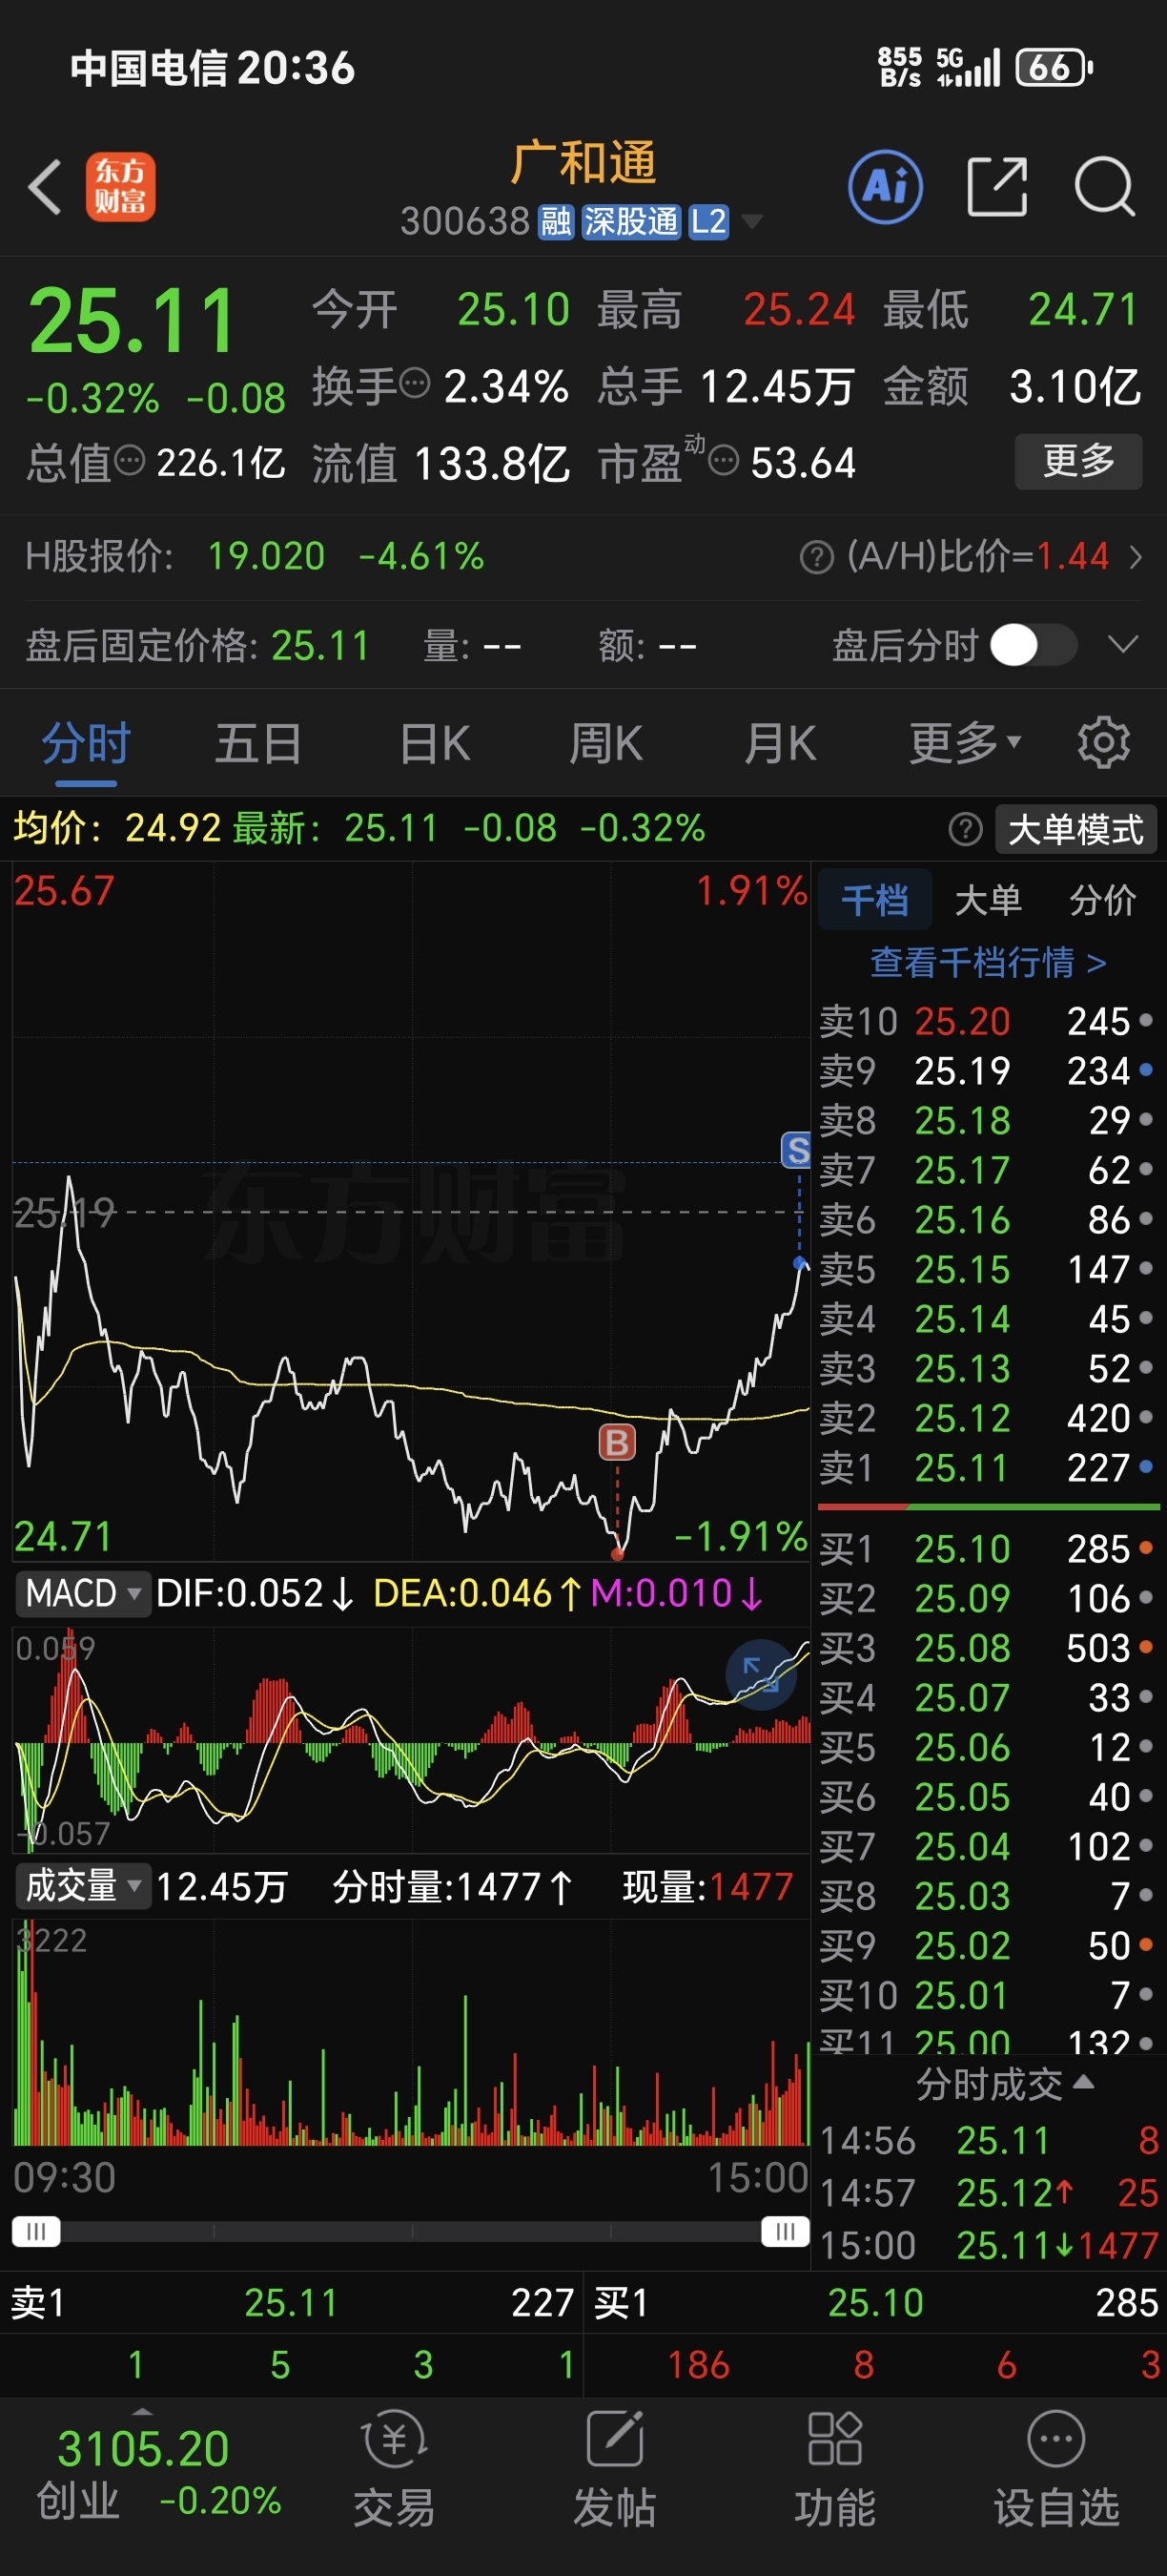Tap the 创业 index 3105.20 ticker
The height and width of the screenshot is (2576, 1167).
157,2474
